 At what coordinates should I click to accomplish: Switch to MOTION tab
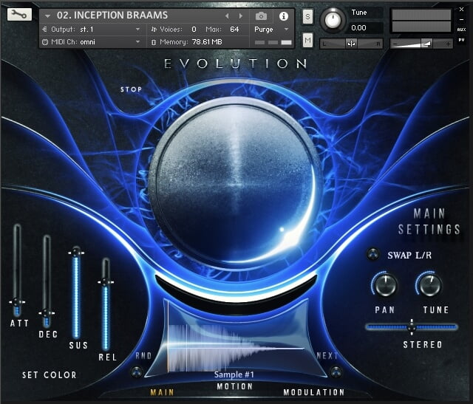point(235,386)
